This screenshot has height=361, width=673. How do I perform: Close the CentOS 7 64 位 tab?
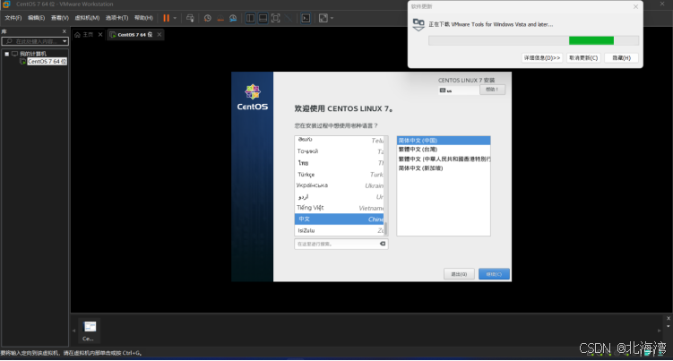click(160, 35)
